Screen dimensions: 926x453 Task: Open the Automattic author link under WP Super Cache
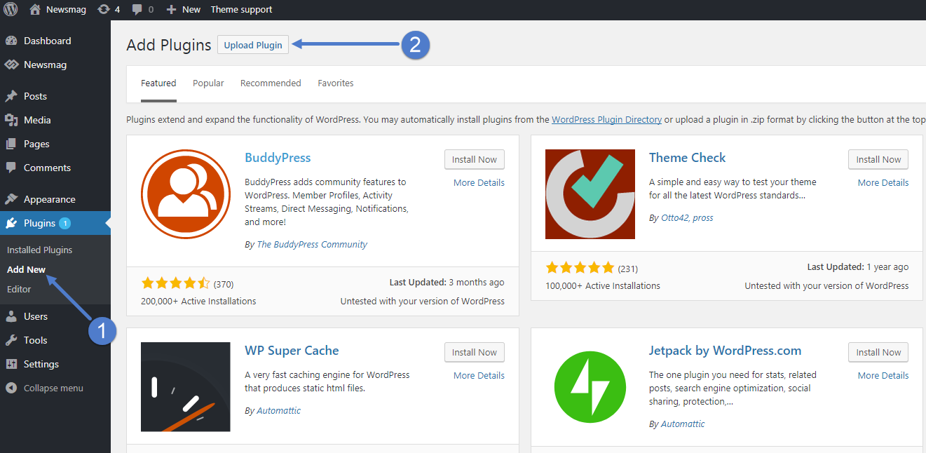(278, 410)
